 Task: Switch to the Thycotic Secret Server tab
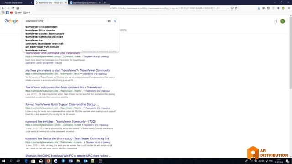tap(17, 3)
